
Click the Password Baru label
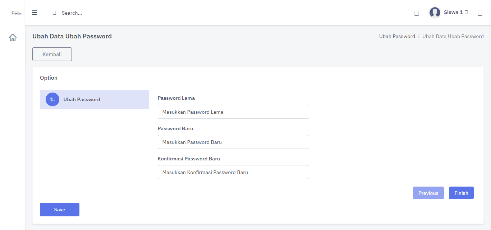[175, 128]
